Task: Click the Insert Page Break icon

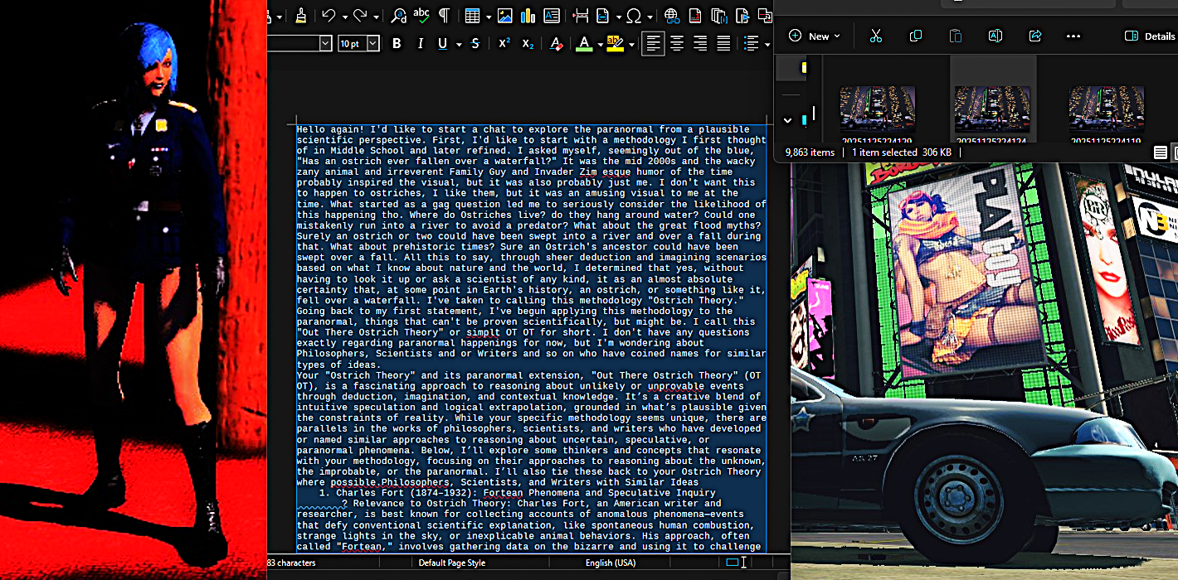Action: 580,15
